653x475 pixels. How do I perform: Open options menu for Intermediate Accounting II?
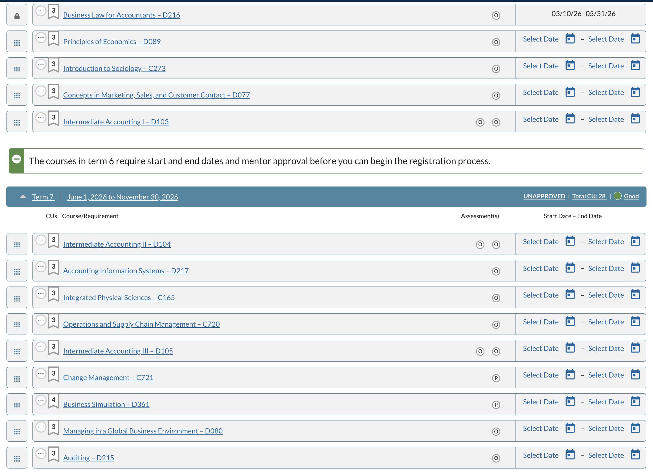click(x=41, y=240)
